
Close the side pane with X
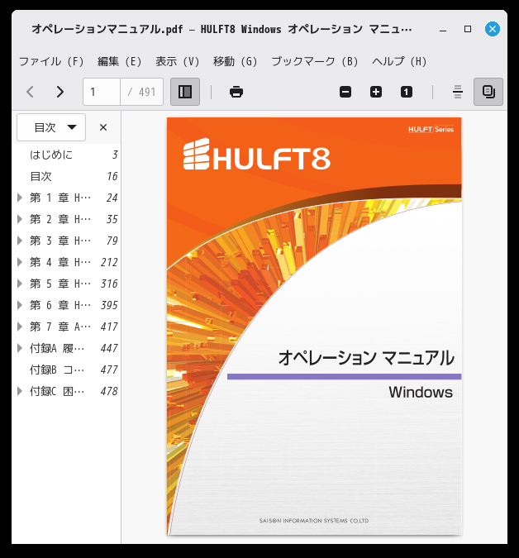point(103,127)
